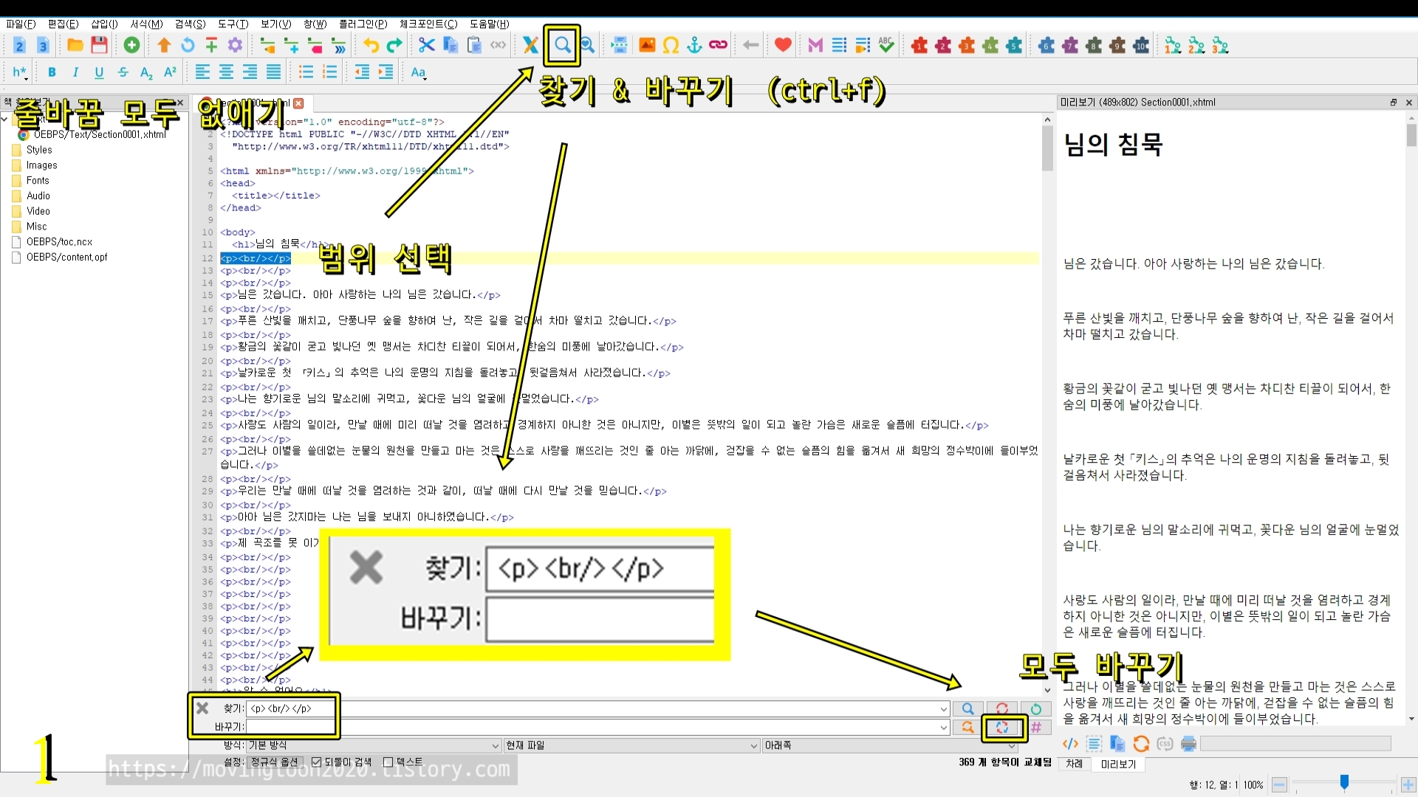Click the Print icon in preview toolbar
Screen dimensions: 1418x797
(x=1188, y=744)
